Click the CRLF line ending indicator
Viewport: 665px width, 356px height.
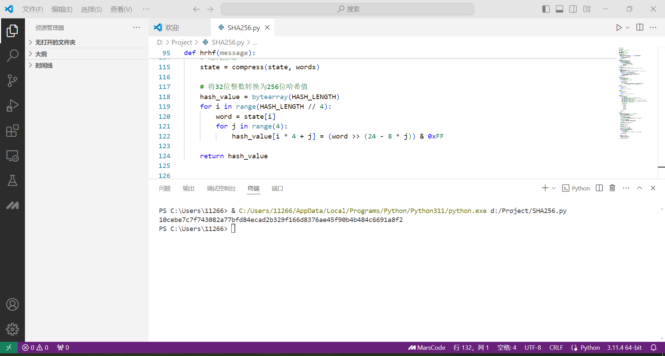pos(556,347)
